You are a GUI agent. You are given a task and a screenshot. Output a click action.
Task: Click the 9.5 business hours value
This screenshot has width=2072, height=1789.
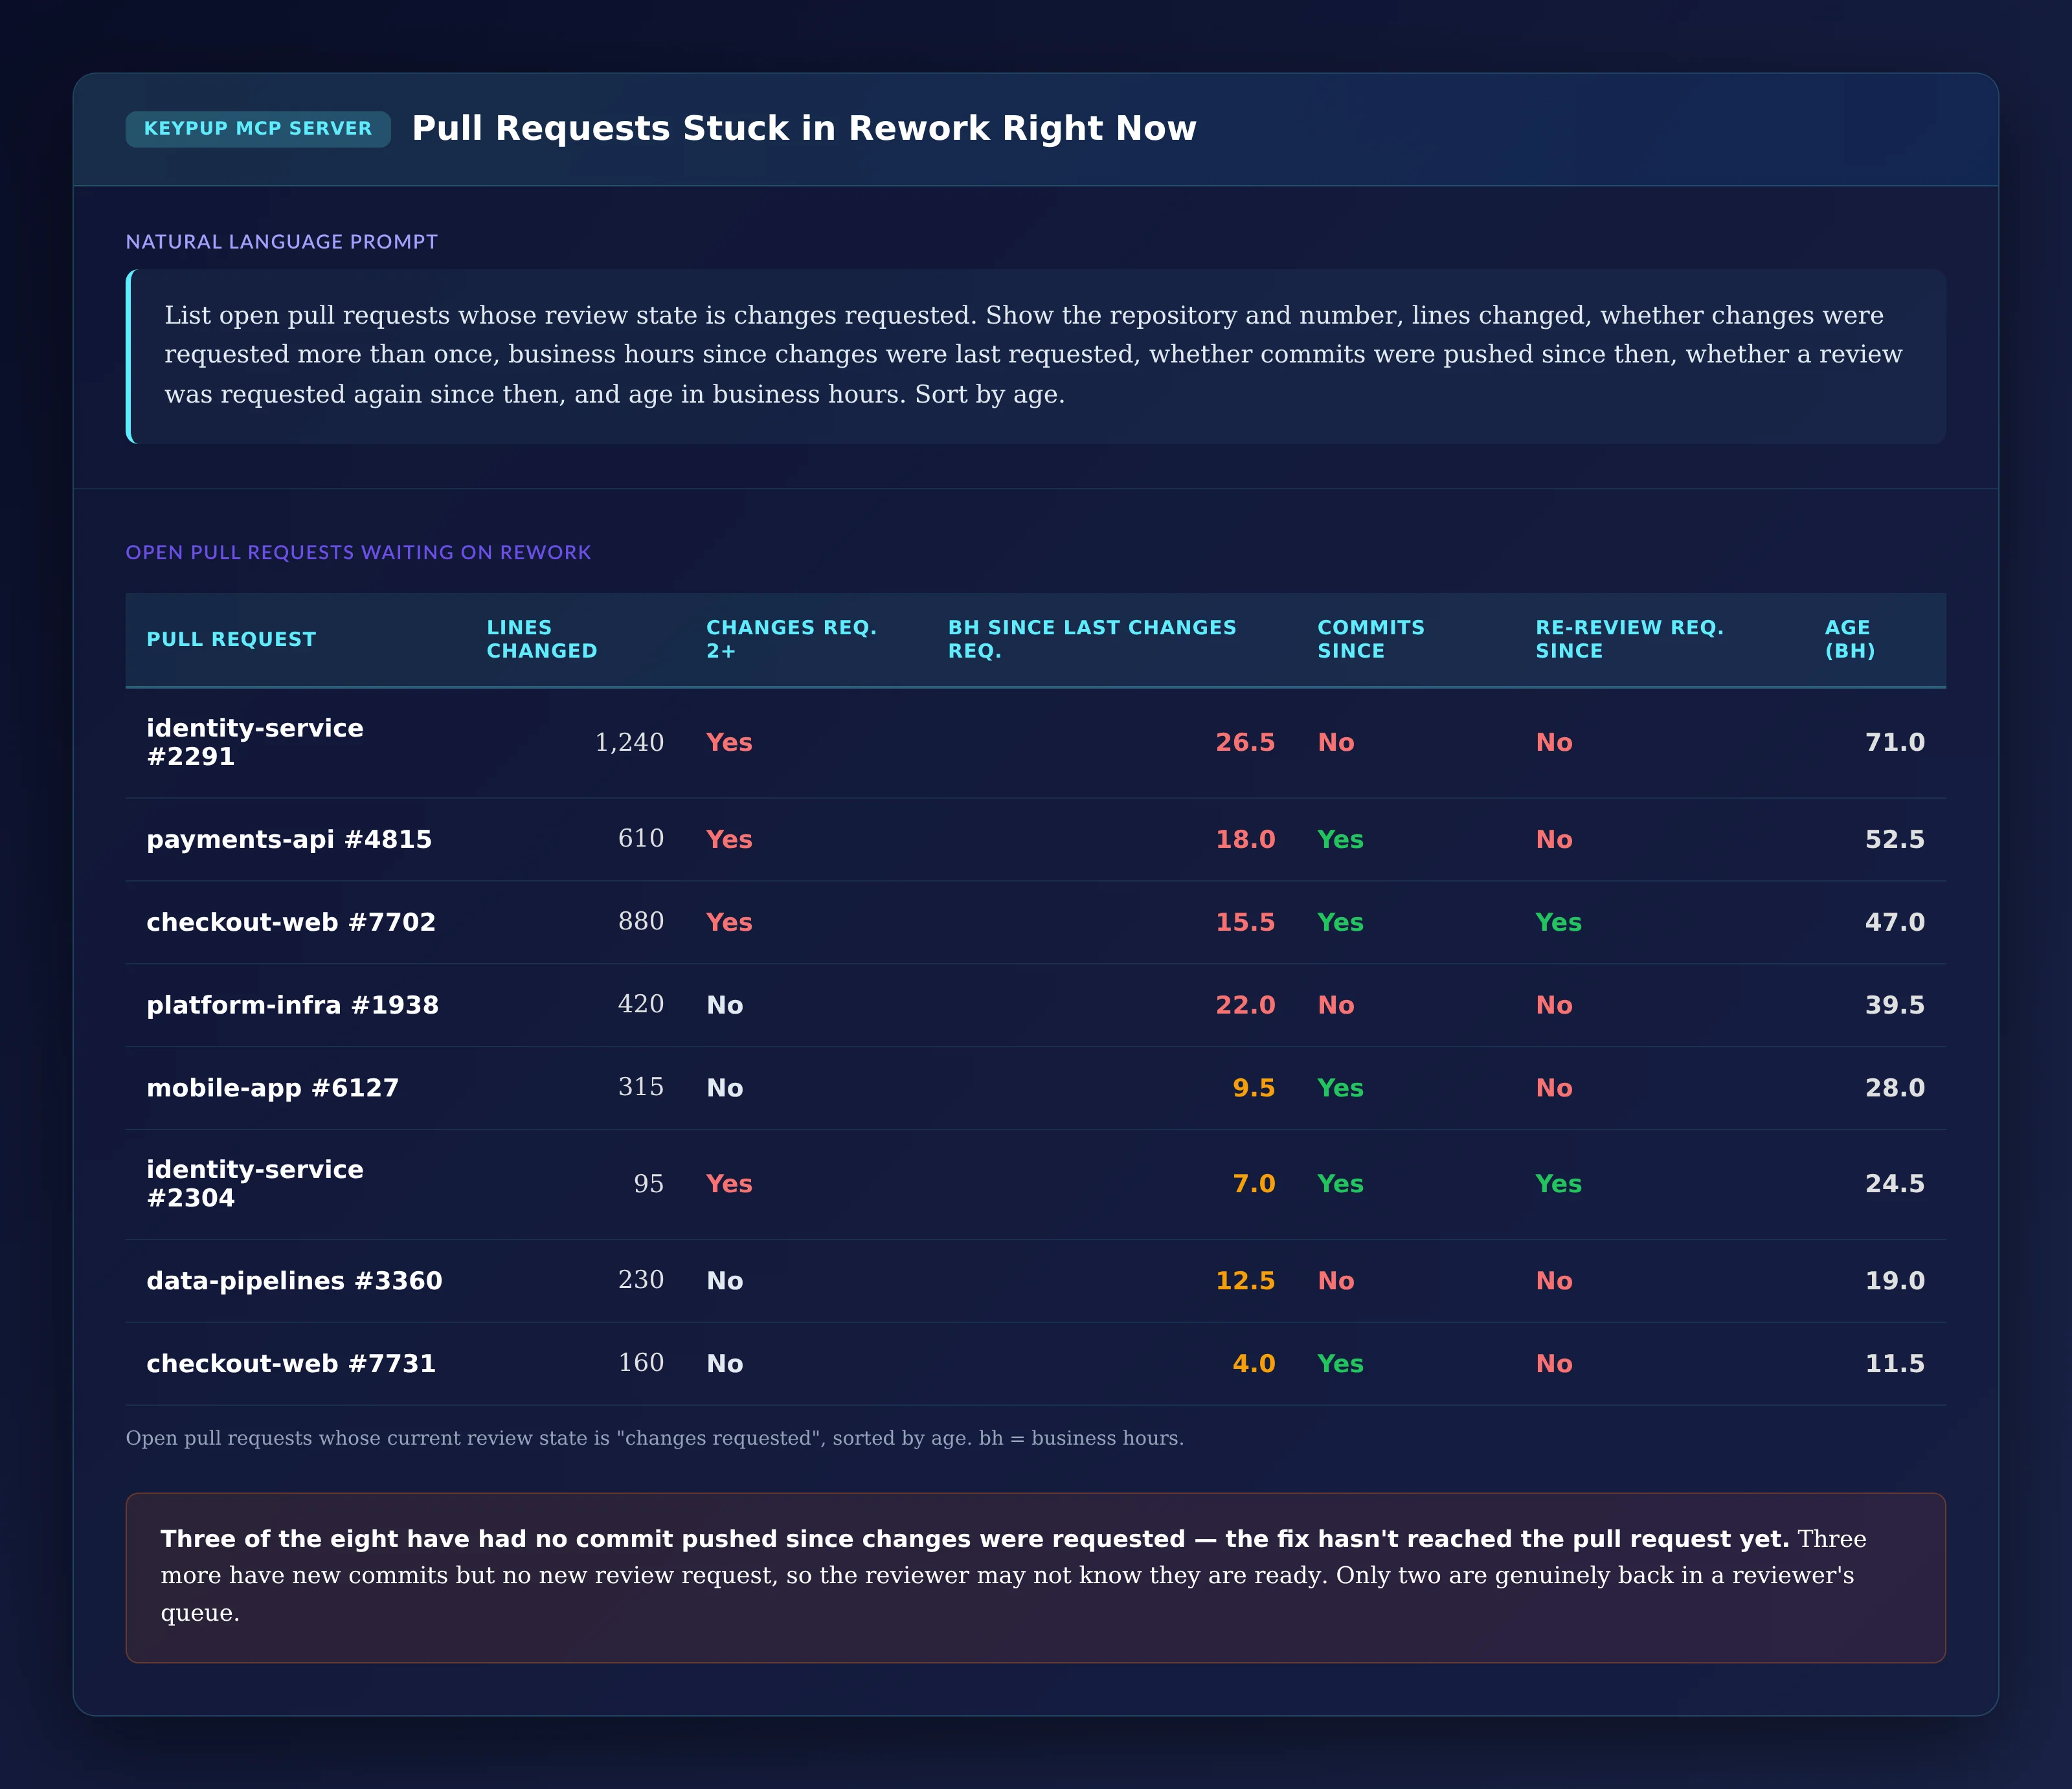[1254, 1089]
